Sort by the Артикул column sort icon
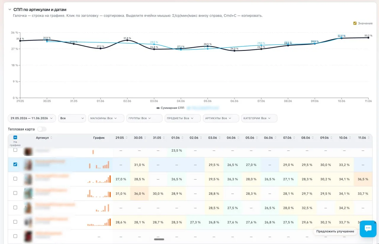Image resolution: width=379 pixels, height=244 pixels. coord(52,138)
